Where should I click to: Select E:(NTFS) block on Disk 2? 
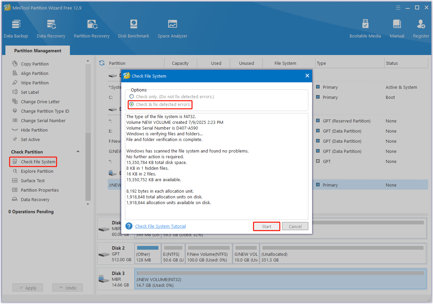coord(173,254)
